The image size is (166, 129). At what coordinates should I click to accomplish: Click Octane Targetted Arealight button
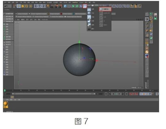coord(38,14)
